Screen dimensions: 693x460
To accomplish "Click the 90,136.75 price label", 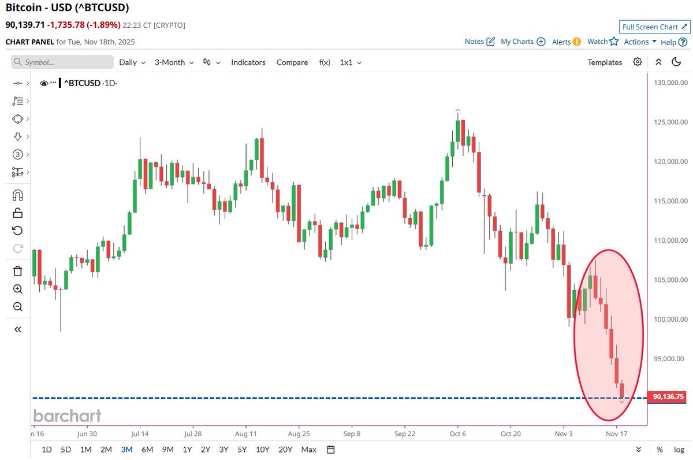I will coord(668,397).
